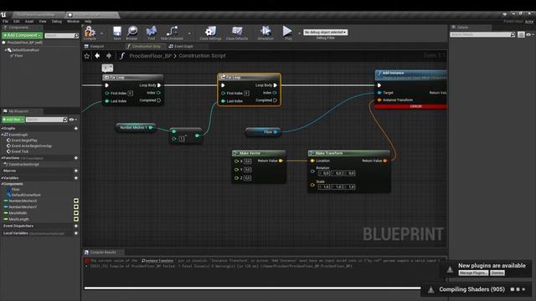
Task: Collapse the Components section in My Blueprint
Action: (x=2, y=184)
